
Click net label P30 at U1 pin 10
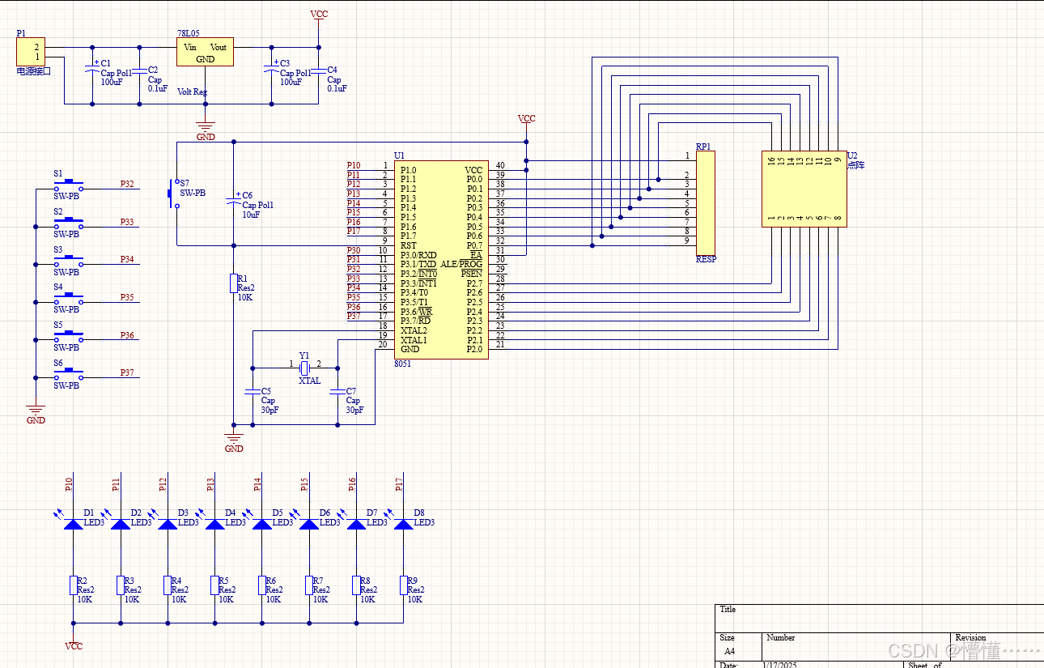tap(354, 251)
